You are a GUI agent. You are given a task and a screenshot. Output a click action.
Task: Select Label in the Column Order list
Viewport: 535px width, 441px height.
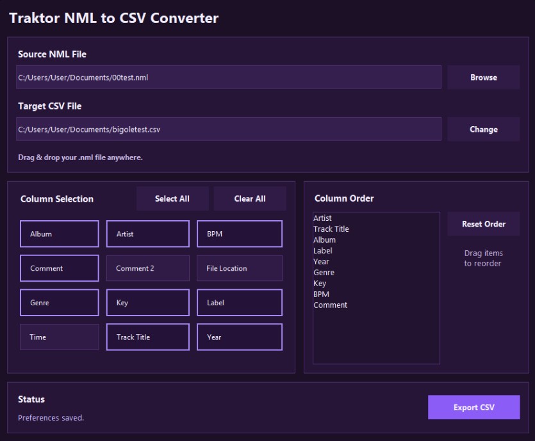pos(376,251)
